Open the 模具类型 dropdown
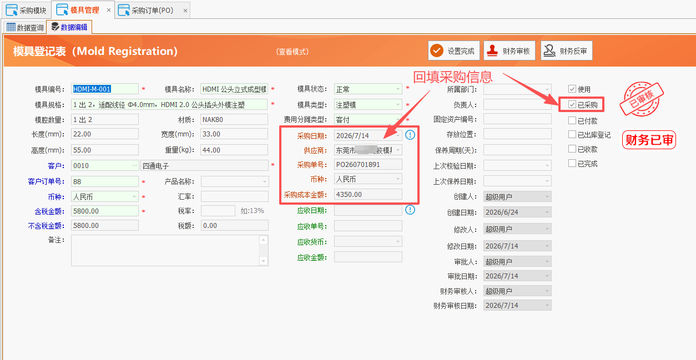 click(x=397, y=104)
